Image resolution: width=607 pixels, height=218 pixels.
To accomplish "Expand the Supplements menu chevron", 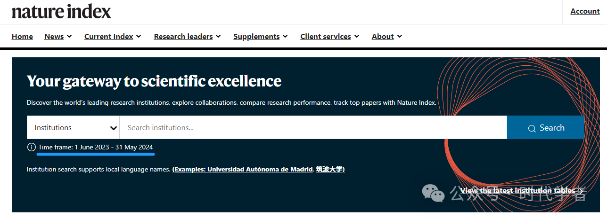I will (285, 36).
